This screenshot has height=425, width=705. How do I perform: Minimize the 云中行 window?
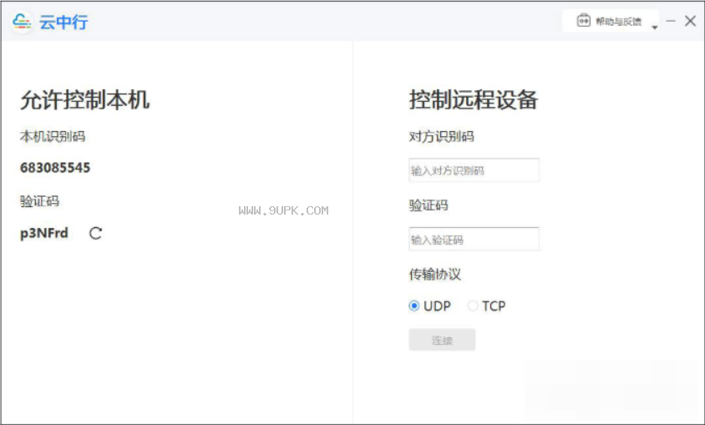[671, 21]
